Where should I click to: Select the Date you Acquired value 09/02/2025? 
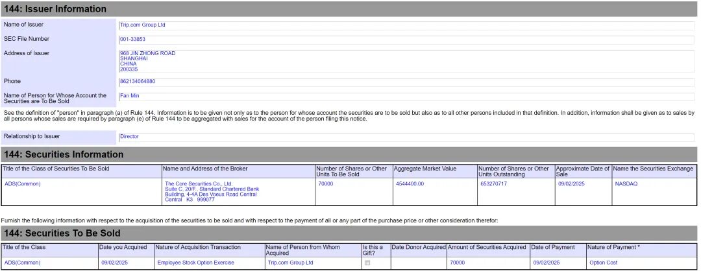[x=114, y=263]
